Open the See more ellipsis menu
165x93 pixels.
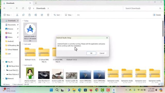pyautogui.click(x=78, y=15)
